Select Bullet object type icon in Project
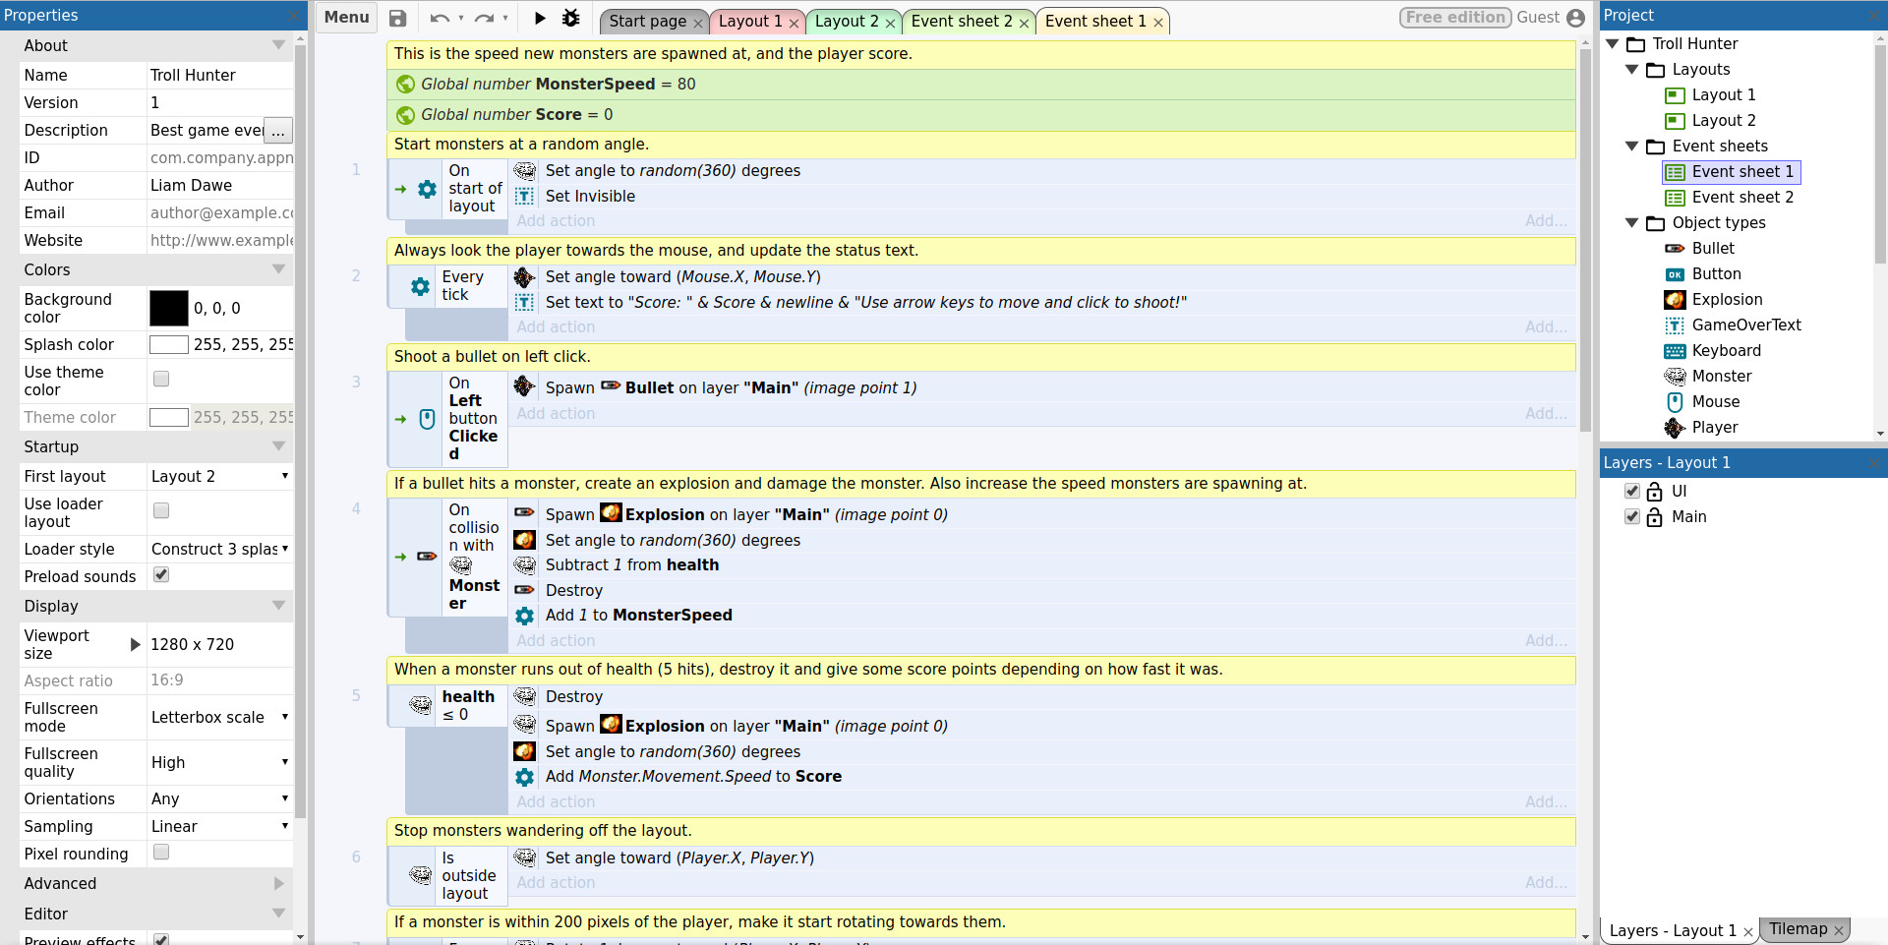Image resolution: width=1888 pixels, height=945 pixels. pyautogui.click(x=1675, y=249)
